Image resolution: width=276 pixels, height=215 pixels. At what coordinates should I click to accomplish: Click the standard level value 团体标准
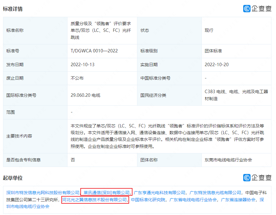pos(213,51)
